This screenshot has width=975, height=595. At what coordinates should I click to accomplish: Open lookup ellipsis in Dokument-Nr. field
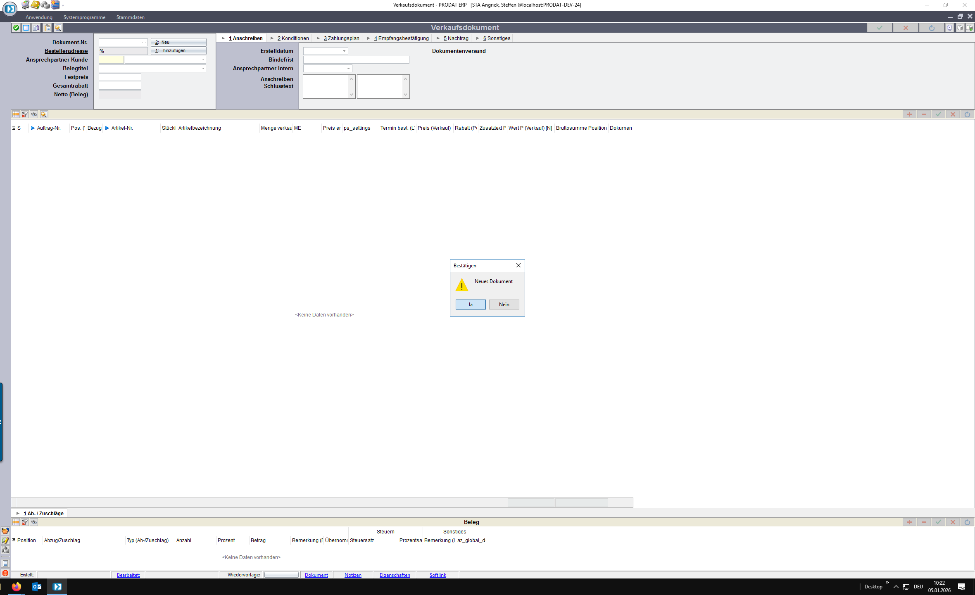point(144,42)
